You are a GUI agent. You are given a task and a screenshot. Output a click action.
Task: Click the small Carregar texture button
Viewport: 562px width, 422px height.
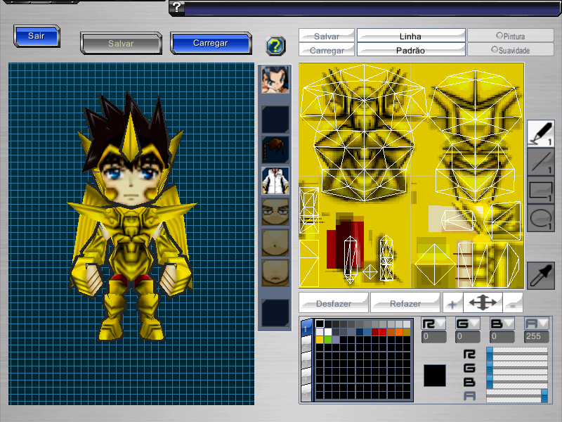click(327, 50)
